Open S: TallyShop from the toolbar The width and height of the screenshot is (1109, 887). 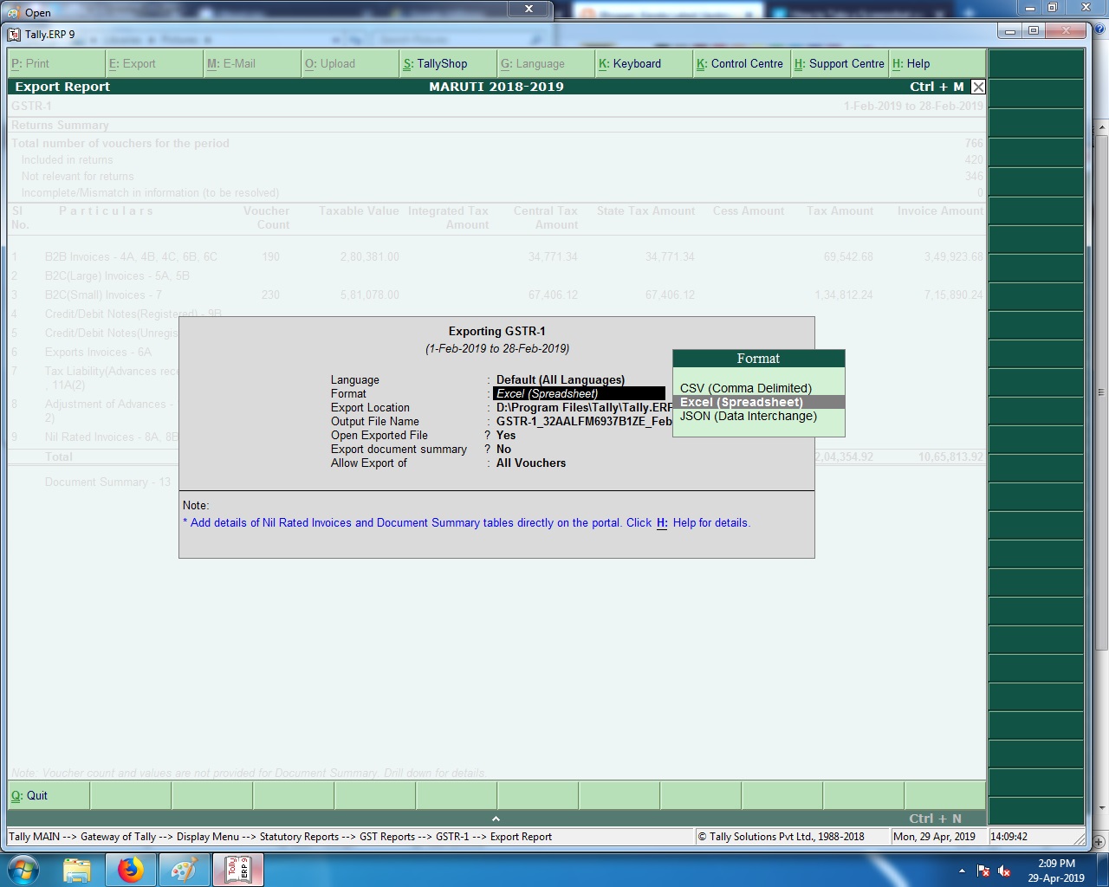[x=448, y=64]
